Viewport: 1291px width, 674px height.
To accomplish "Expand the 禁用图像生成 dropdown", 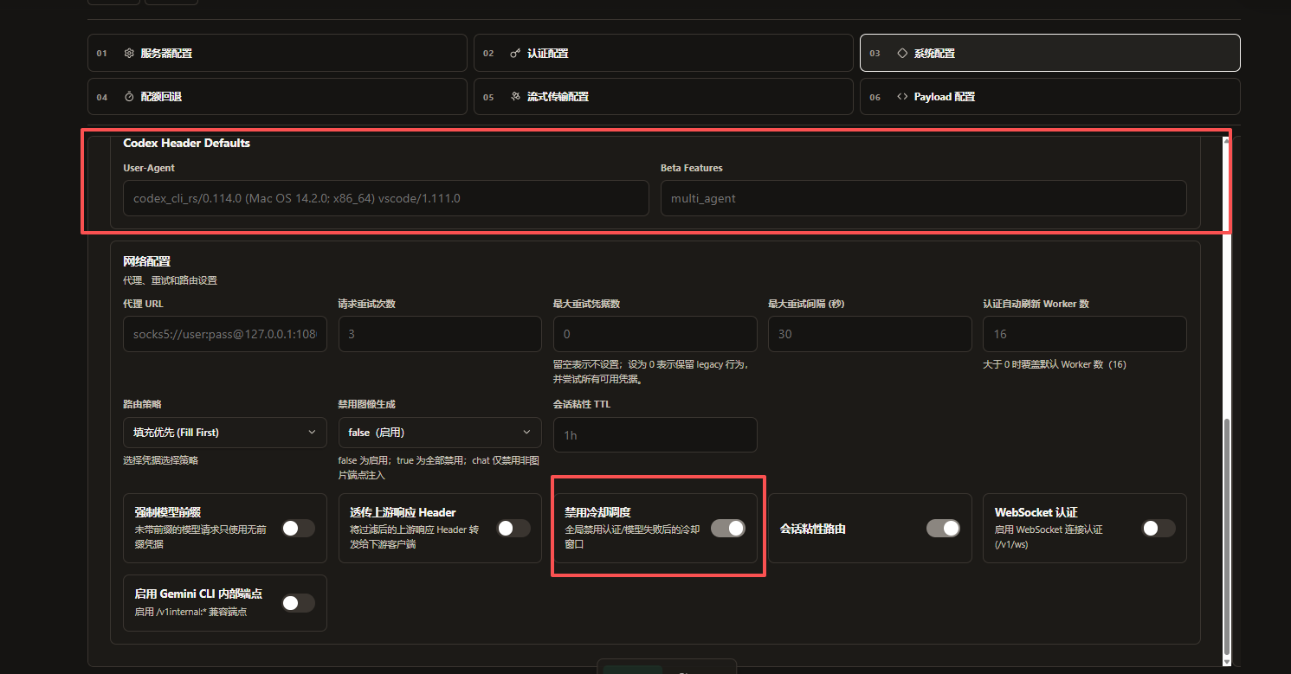I will pyautogui.click(x=440, y=432).
